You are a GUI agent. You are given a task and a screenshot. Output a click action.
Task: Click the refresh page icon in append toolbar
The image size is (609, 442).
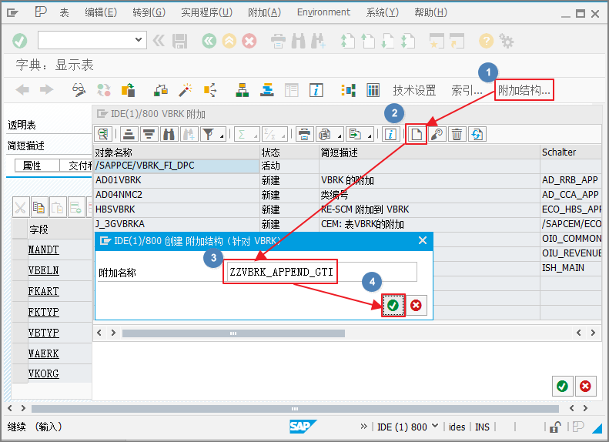pyautogui.click(x=477, y=135)
